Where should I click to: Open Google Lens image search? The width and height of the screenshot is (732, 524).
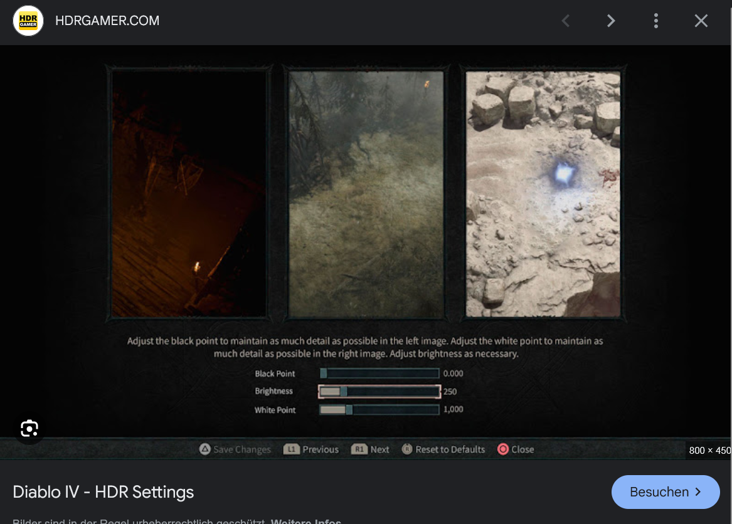(29, 429)
